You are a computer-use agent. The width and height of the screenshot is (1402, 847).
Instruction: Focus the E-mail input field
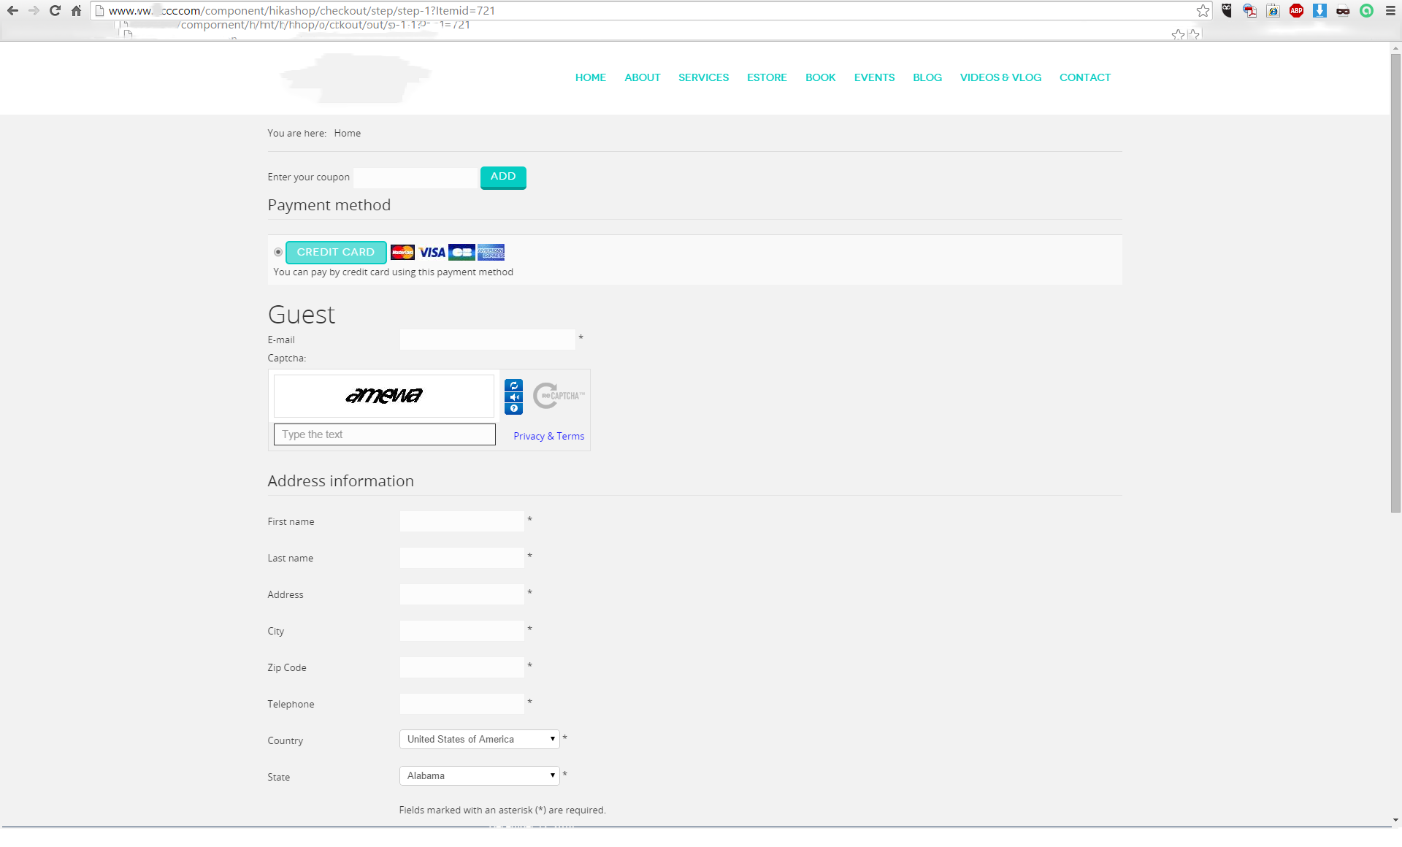click(x=487, y=340)
